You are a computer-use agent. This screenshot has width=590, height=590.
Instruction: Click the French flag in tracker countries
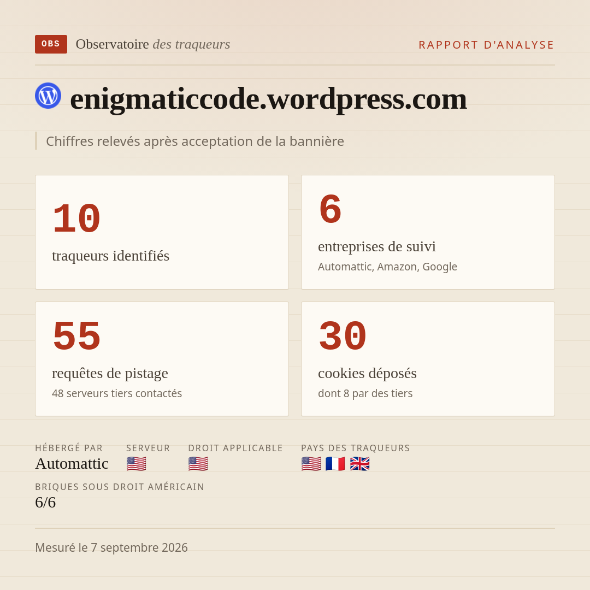click(x=335, y=464)
